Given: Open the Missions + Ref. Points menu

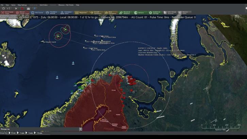Looking at the screenshot, I should pyautogui.click(x=66, y=5).
